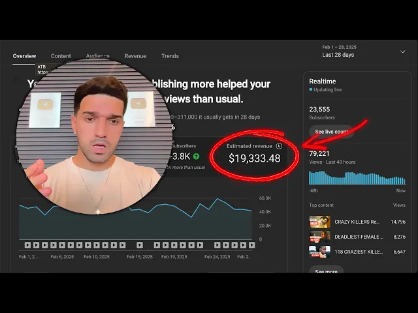Select the Estimated revenue $19,333.48 card

point(253,156)
